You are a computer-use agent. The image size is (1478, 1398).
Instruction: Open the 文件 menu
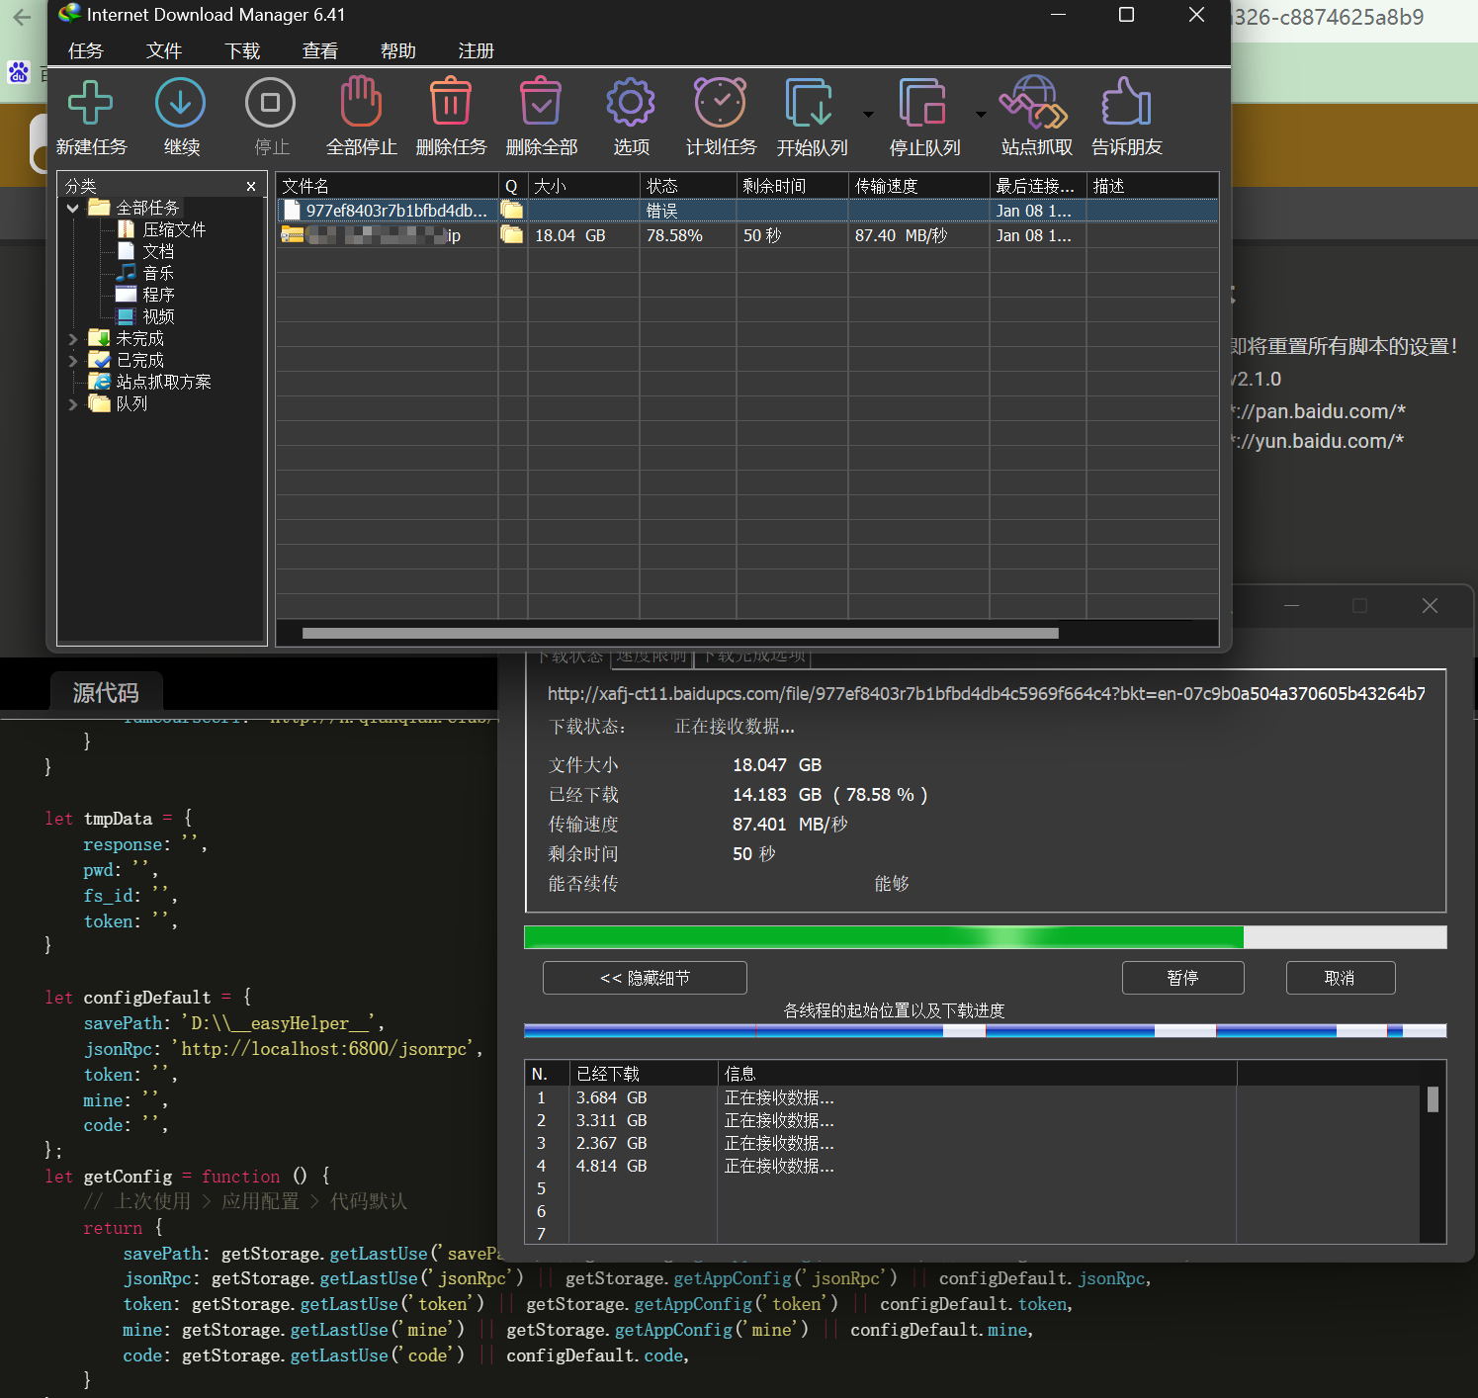(164, 50)
